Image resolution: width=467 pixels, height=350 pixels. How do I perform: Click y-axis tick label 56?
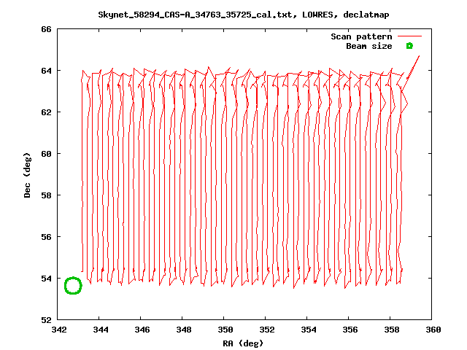click(x=46, y=237)
